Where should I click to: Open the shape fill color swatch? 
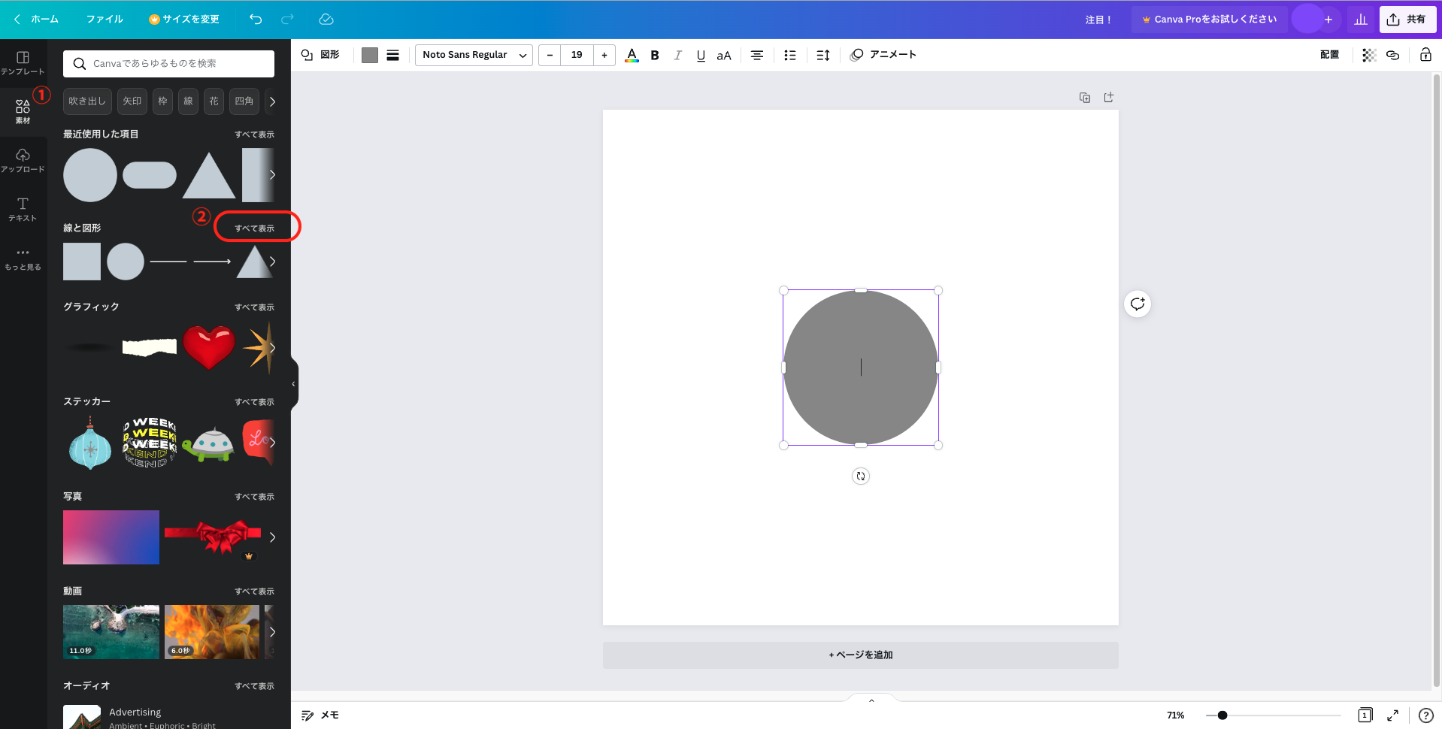click(x=369, y=55)
